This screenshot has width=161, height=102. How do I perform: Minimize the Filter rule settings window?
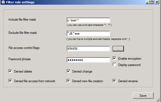(x=147, y=2)
